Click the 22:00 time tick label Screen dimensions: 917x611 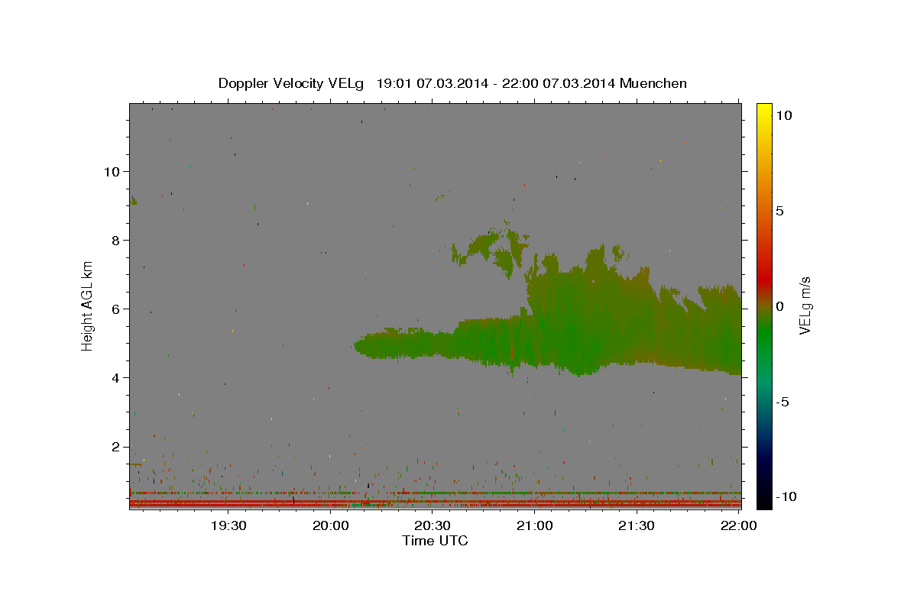coord(738,525)
